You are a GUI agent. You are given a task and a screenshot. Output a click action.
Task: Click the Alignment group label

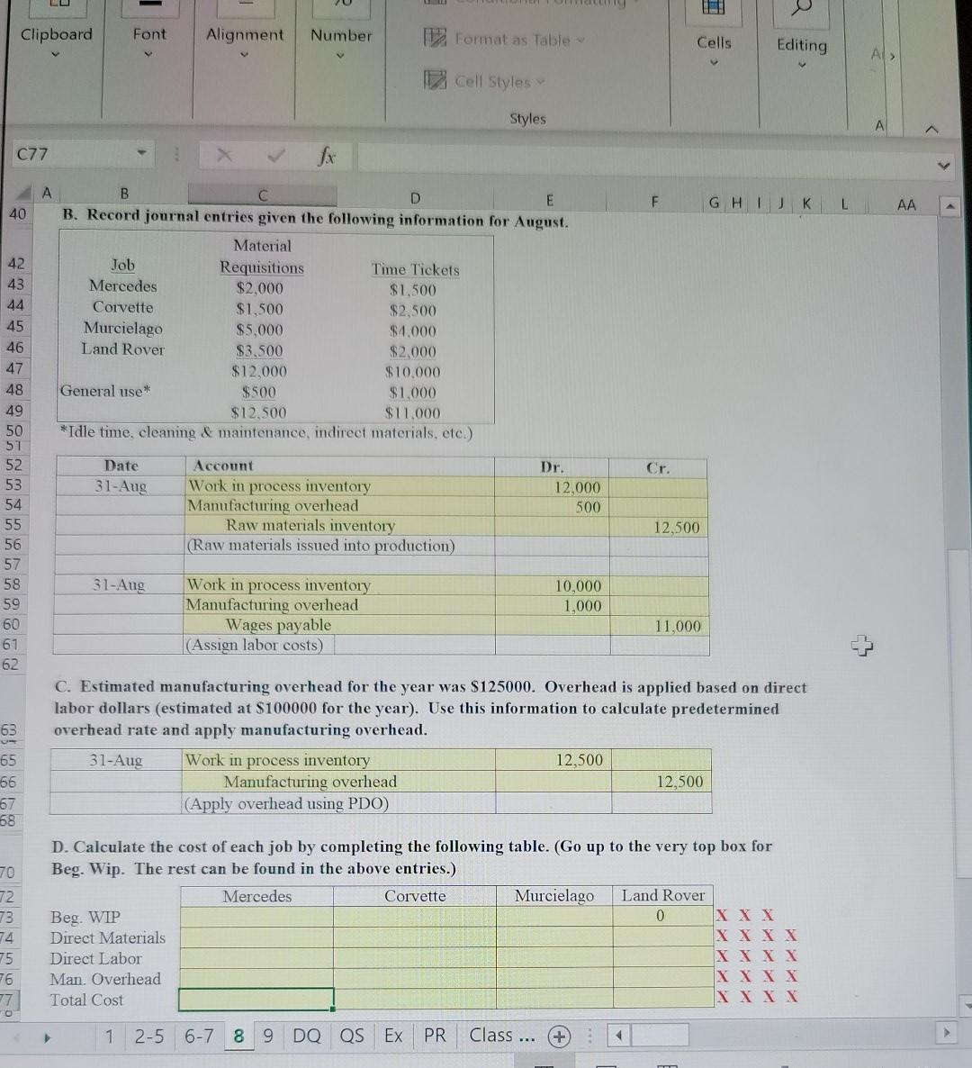point(244,35)
